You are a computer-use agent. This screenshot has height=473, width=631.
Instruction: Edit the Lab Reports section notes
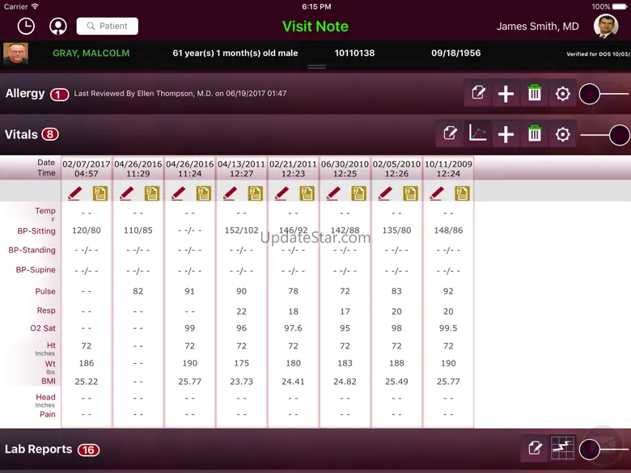pyautogui.click(x=535, y=448)
